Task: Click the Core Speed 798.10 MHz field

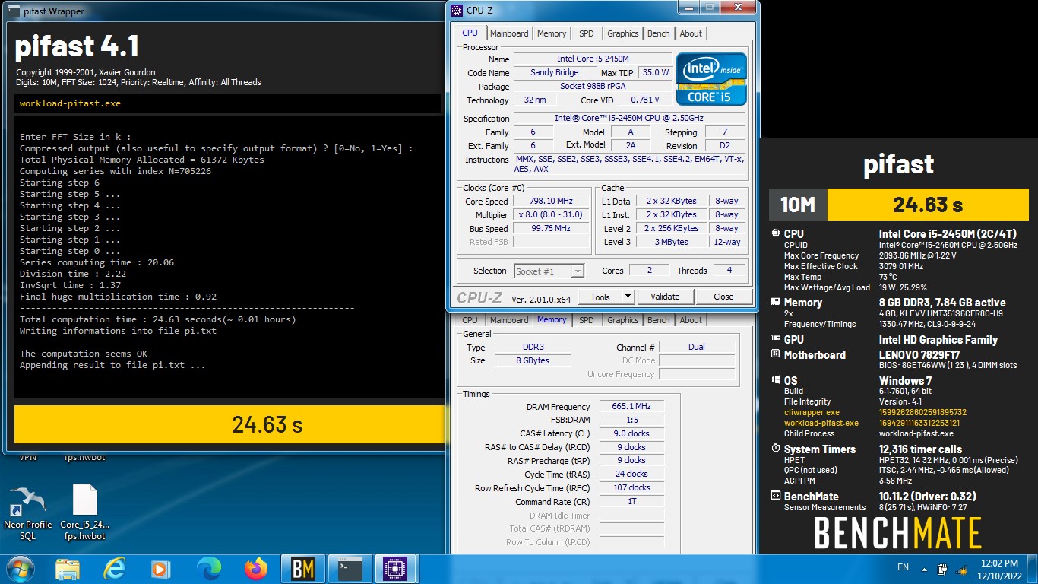Action: (x=550, y=202)
